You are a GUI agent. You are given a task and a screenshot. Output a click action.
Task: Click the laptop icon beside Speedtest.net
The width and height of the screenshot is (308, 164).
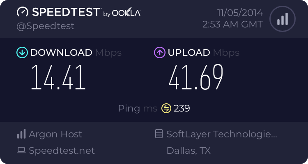pyautogui.click(x=21, y=151)
